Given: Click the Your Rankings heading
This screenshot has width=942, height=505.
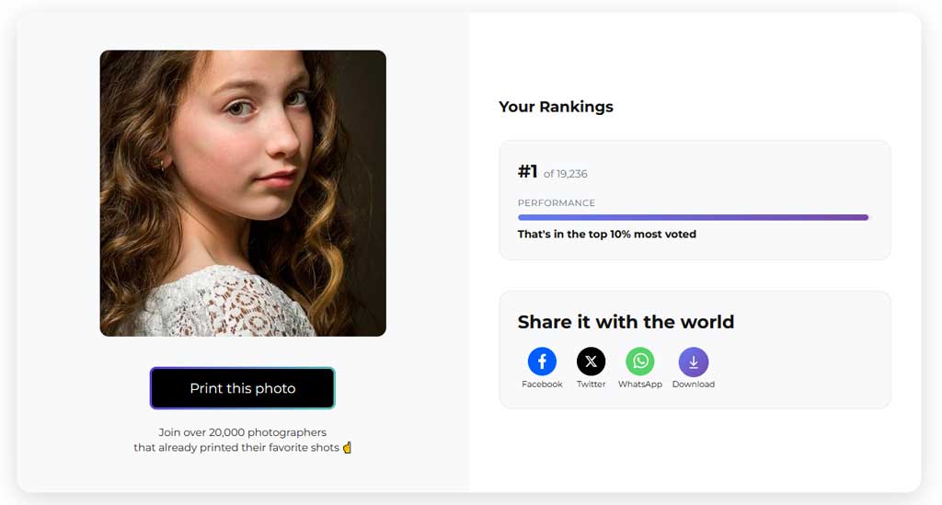Looking at the screenshot, I should (556, 107).
